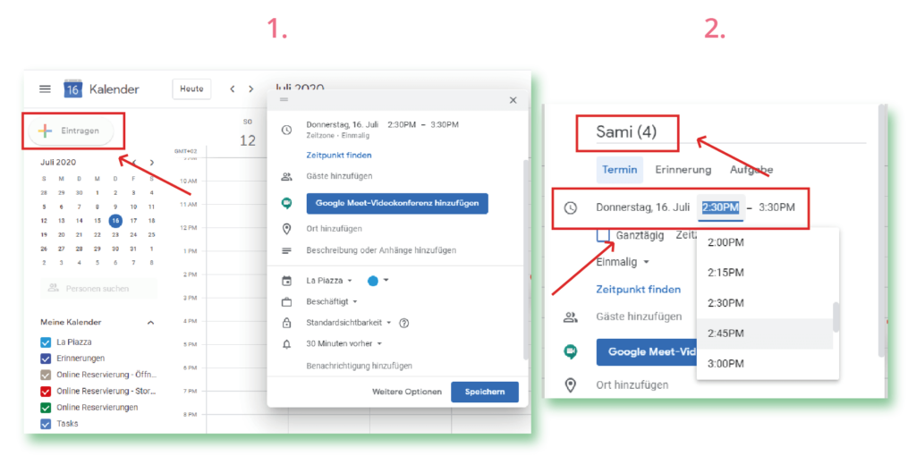Select day 16 in the mini calendar

click(x=115, y=221)
